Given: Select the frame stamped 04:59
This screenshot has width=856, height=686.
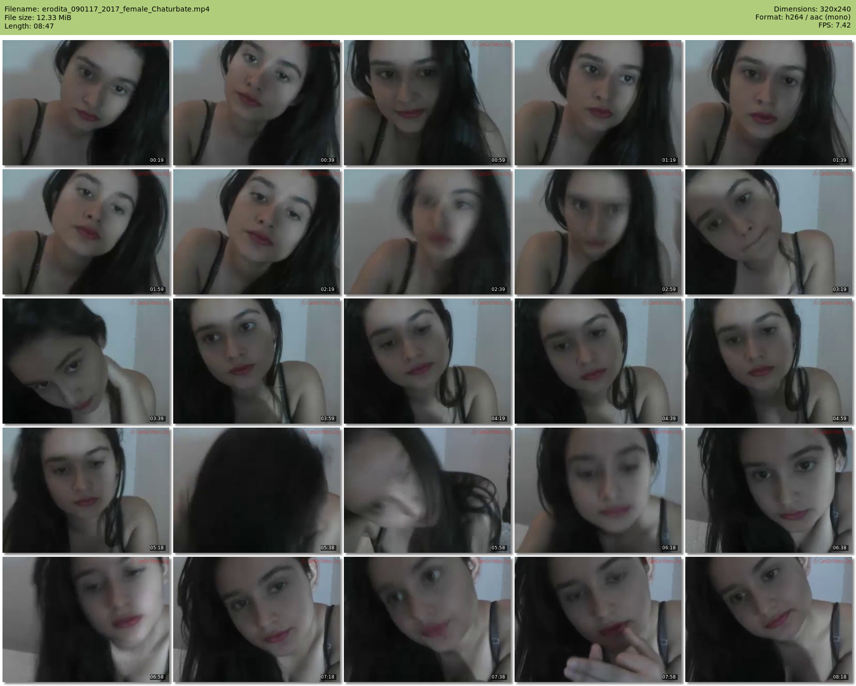Looking at the screenshot, I should click(769, 361).
